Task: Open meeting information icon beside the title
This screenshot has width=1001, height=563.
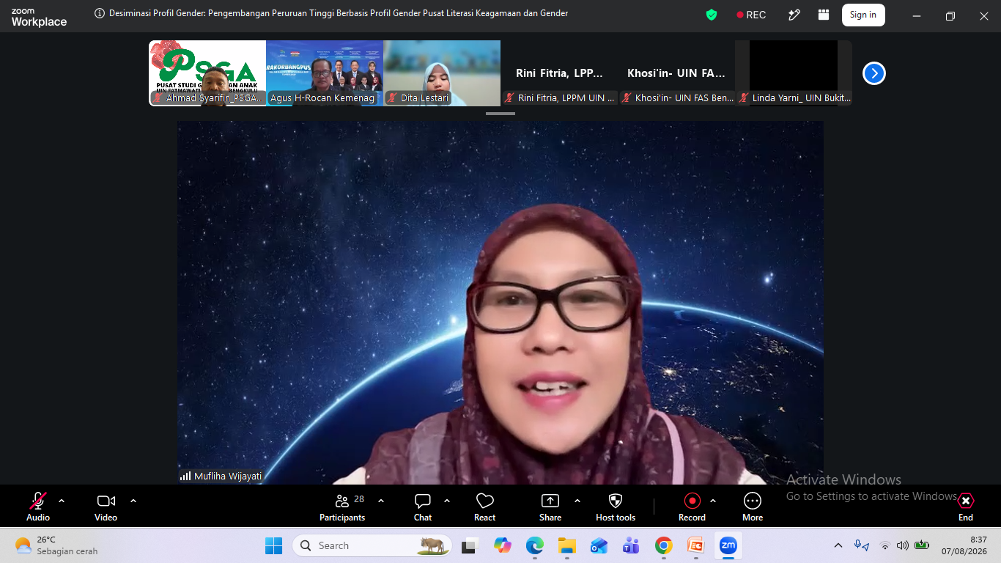Action: 100,14
